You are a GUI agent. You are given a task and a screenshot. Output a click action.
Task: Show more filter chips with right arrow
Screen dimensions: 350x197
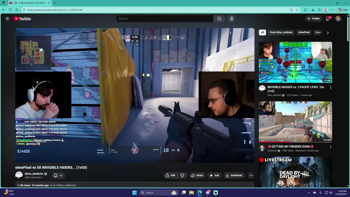(328, 33)
